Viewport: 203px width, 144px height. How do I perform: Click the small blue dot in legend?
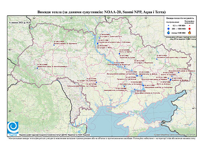(169, 26)
